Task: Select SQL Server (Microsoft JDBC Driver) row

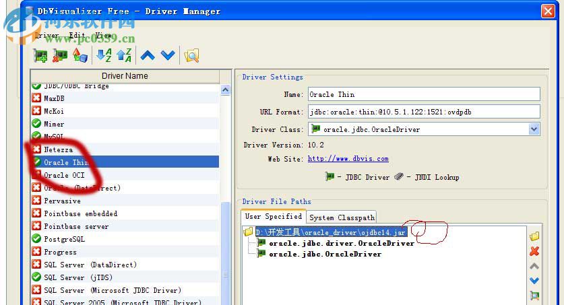Action: click(x=125, y=290)
